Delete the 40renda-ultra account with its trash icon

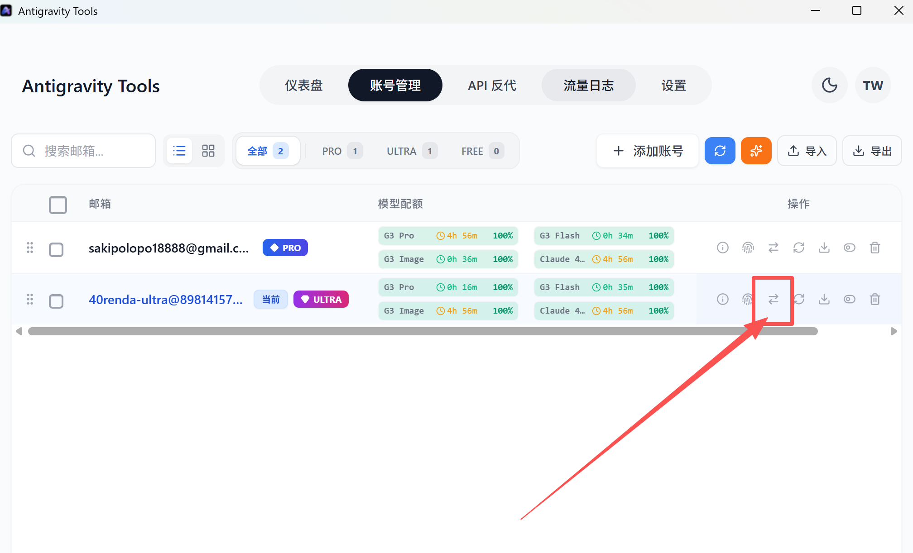[875, 299]
